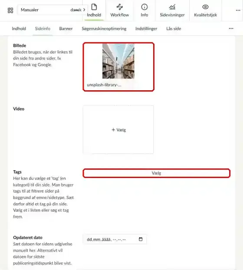Screen dimensions: 243x270
Task: Open the Info icon tab
Action: click(x=144, y=10)
